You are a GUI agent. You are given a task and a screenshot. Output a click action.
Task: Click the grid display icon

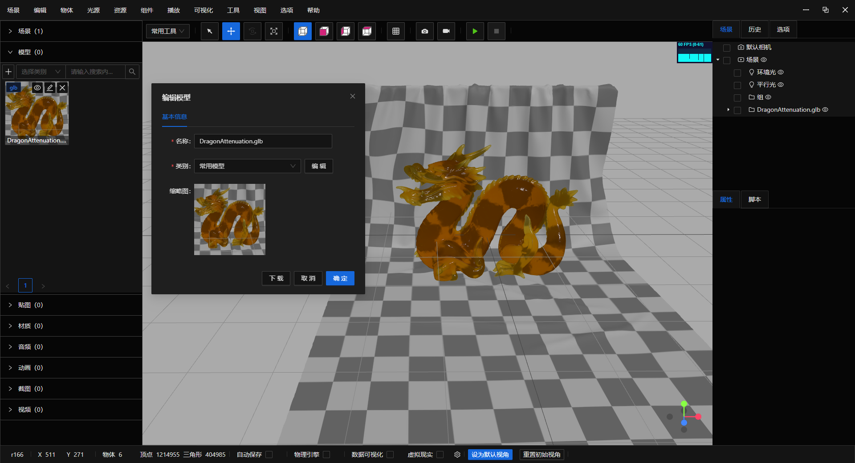click(x=395, y=31)
